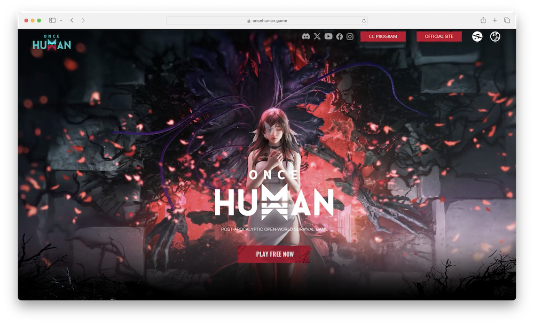
Task: Go forward to the next page
Action: 83,20
